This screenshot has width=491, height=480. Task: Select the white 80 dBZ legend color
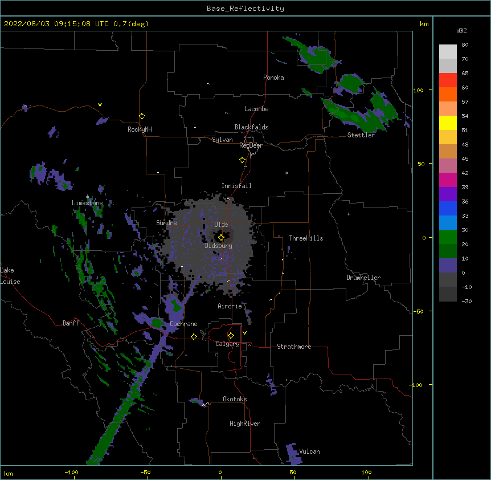[448, 52]
